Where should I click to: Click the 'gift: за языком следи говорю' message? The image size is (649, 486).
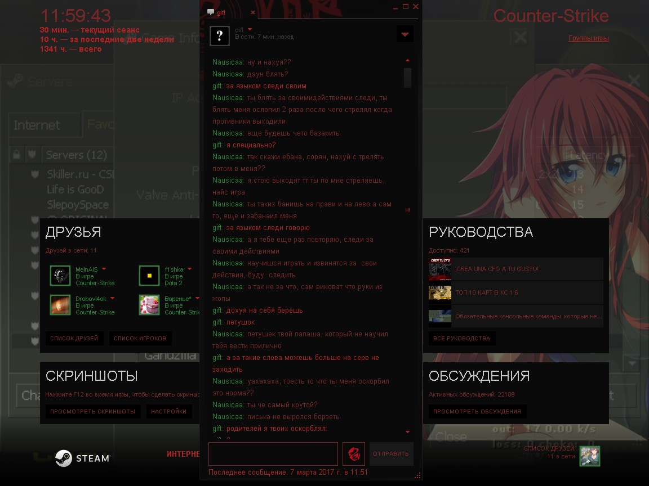tap(261, 228)
